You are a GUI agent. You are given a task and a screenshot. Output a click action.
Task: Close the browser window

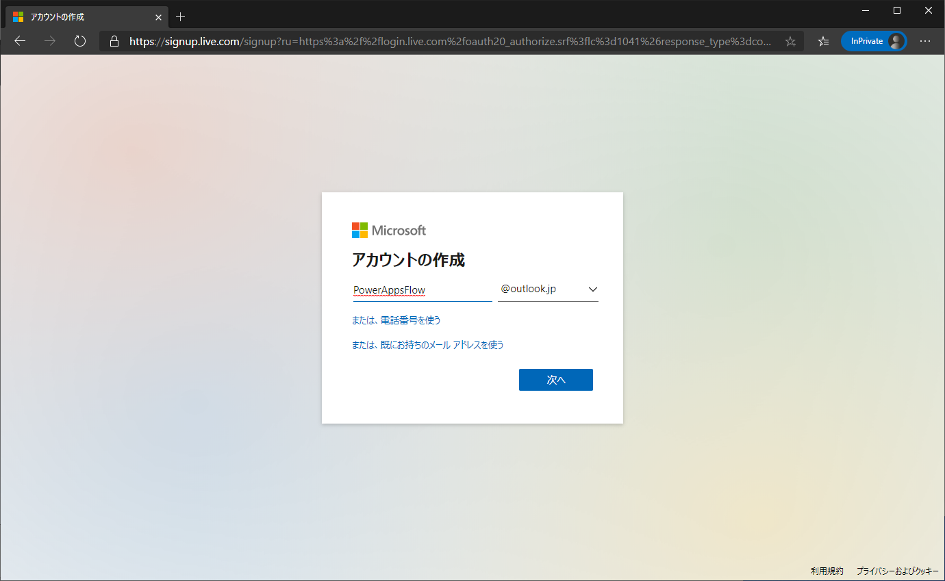[929, 10]
